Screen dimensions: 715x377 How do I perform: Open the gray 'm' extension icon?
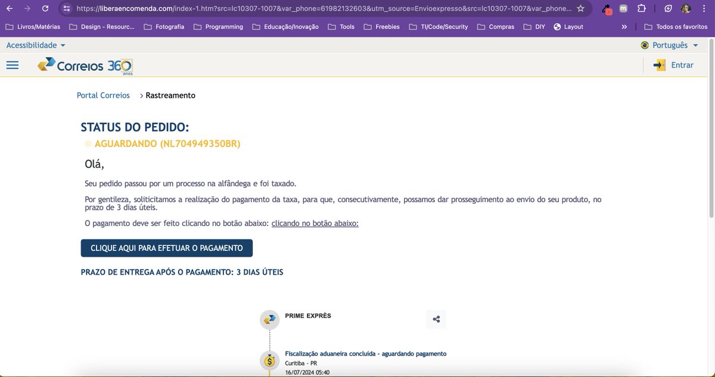click(x=623, y=9)
